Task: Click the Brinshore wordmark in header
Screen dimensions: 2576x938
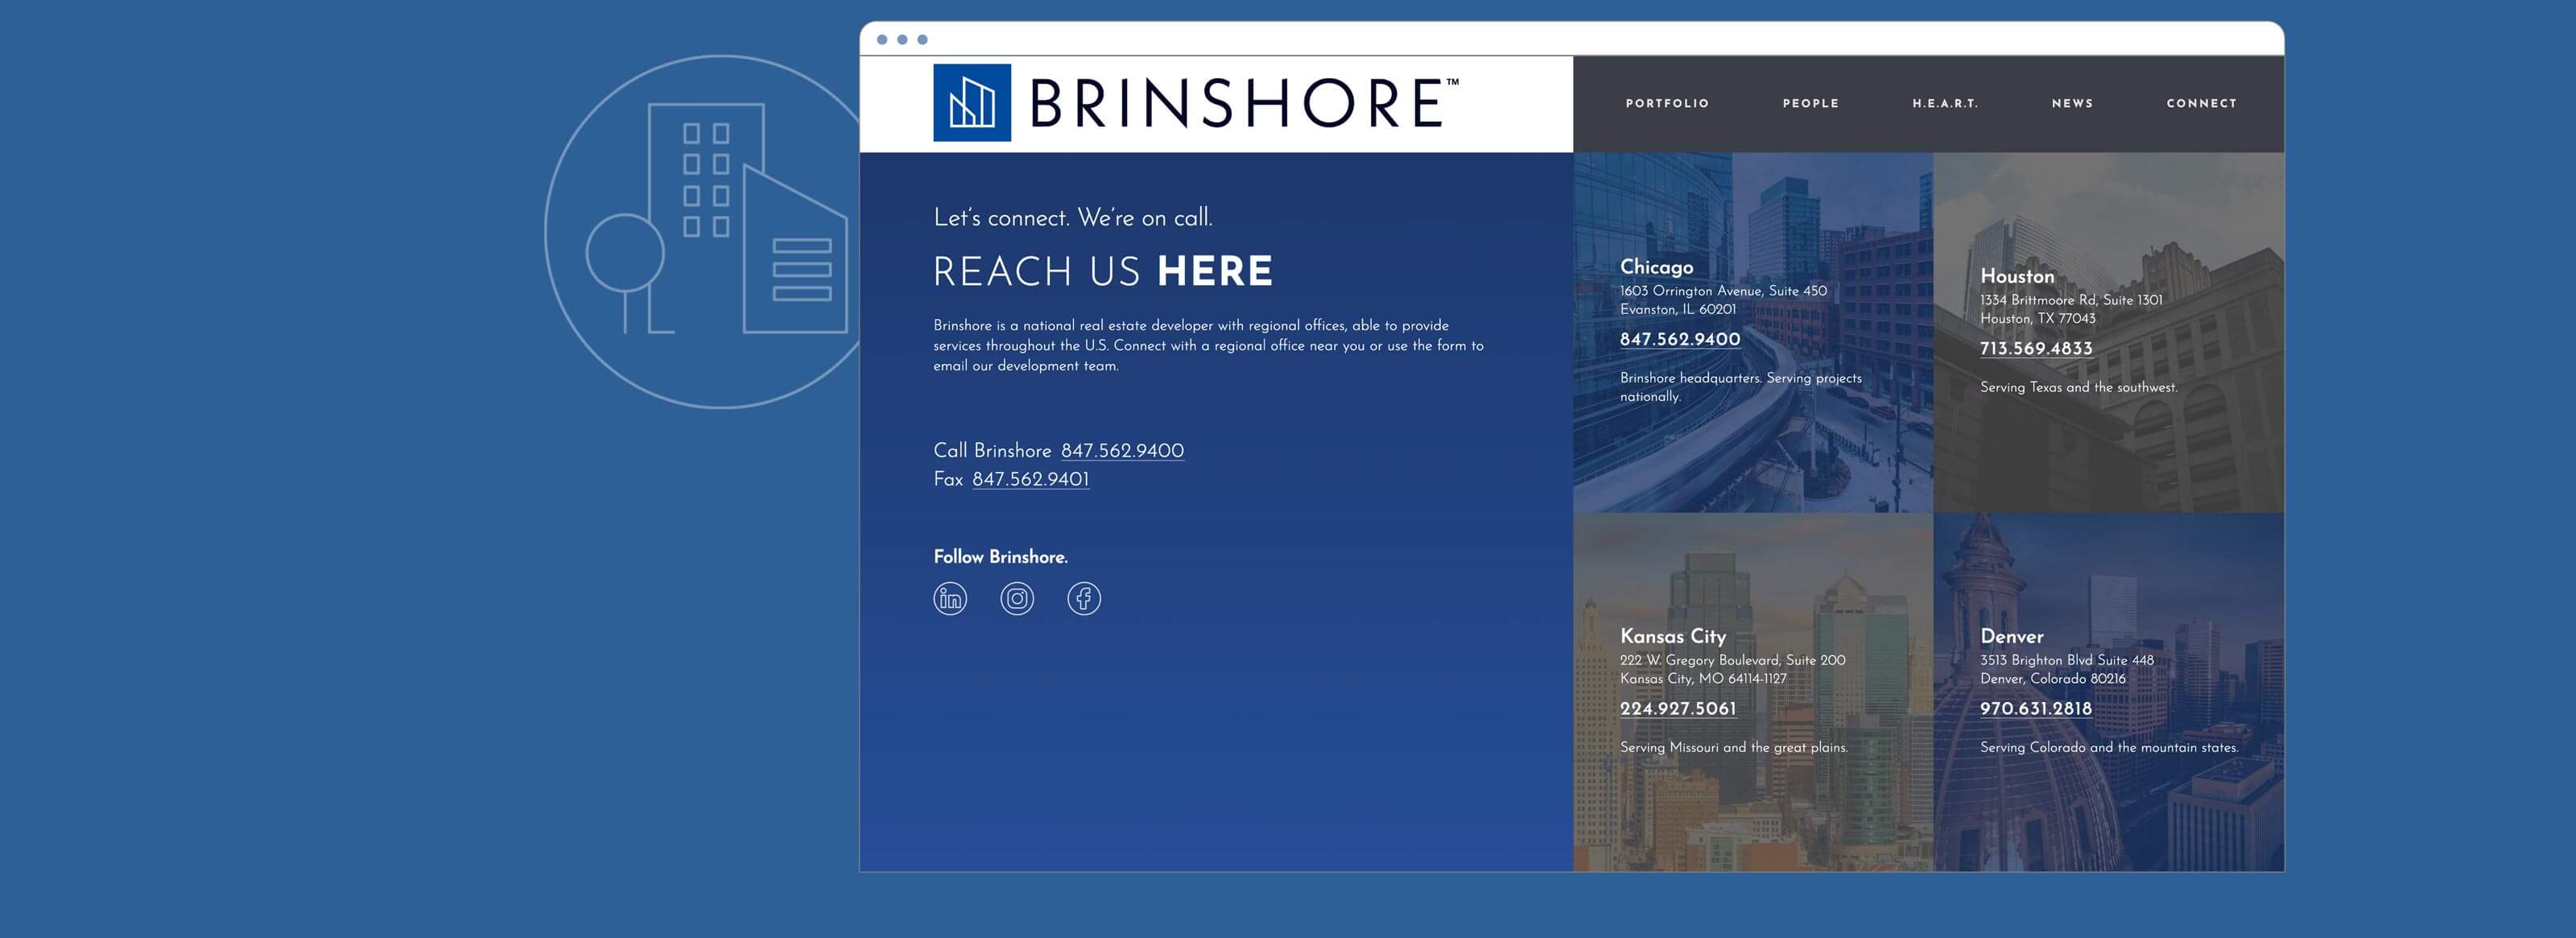Action: click(x=1238, y=104)
